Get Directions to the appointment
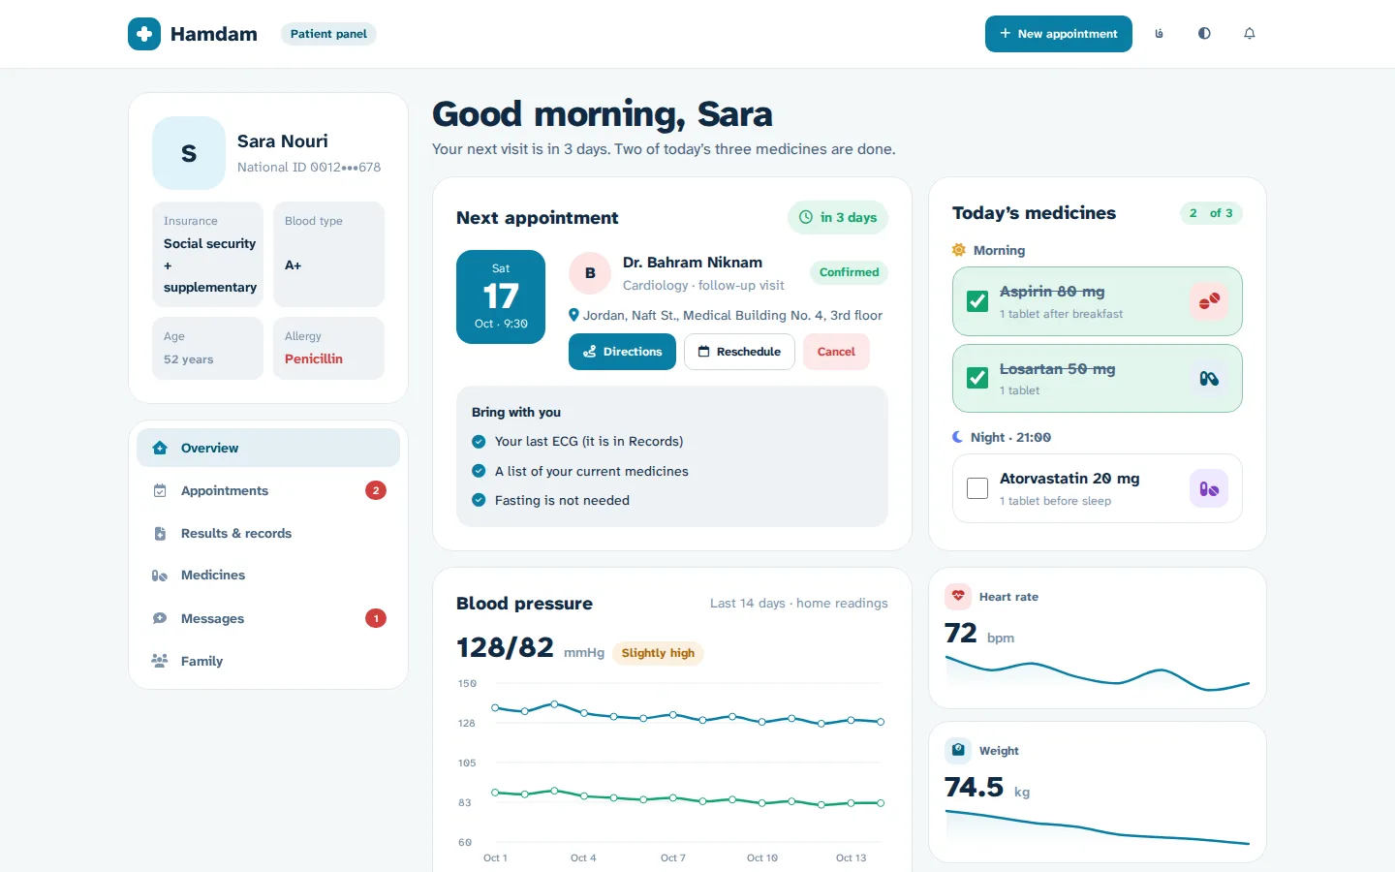The width and height of the screenshot is (1395, 872). (622, 352)
